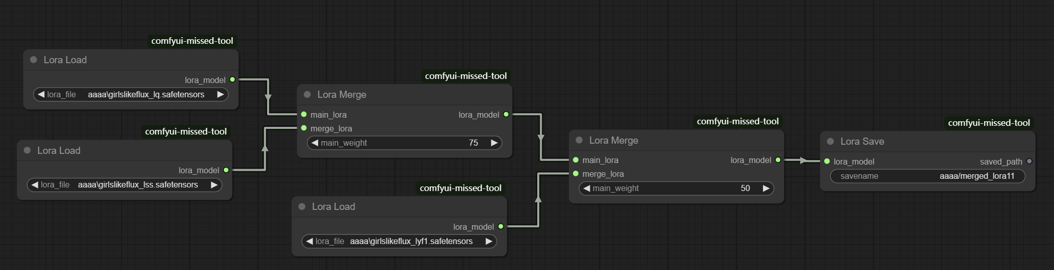Select title of Lora Merge with weight 75

pos(342,94)
